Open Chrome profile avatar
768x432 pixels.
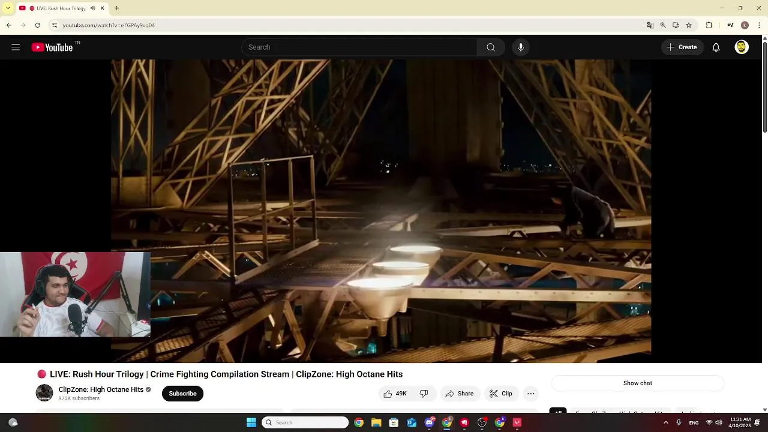tap(745, 25)
